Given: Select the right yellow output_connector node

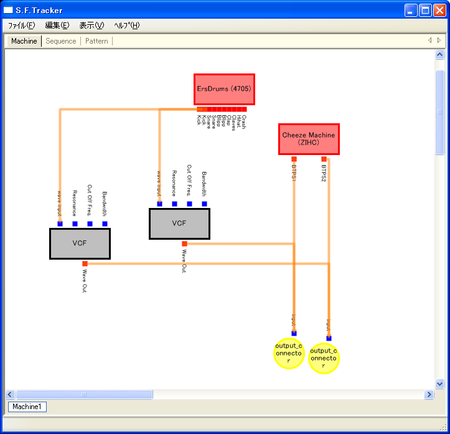Looking at the screenshot, I should coord(324,358).
